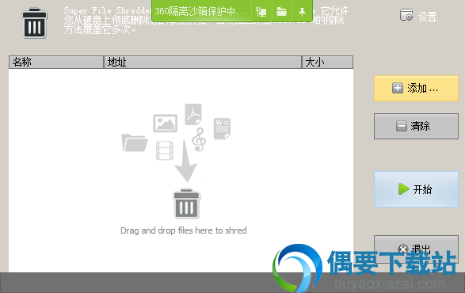The width and height of the screenshot is (465, 293).
Task: Click the faded Word document icon
Action: [222, 128]
